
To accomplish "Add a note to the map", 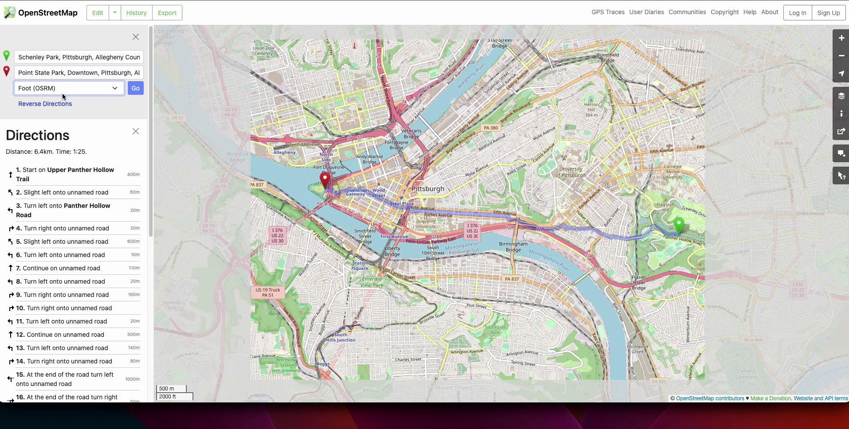I will 841,154.
